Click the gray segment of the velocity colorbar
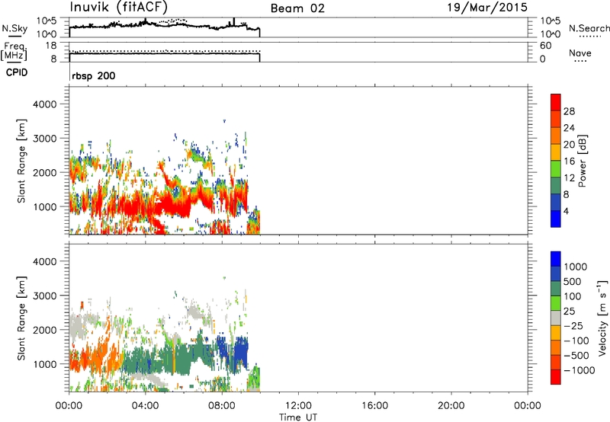Image resolution: width=610 pixels, height=422 pixels. (x=556, y=318)
